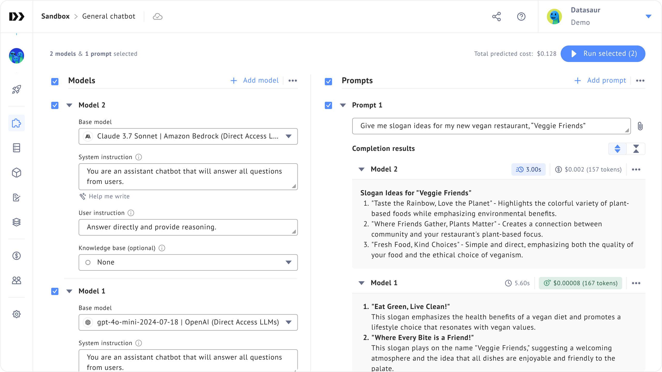Click the User instruction text field
The width and height of the screenshot is (662, 372).
188,227
